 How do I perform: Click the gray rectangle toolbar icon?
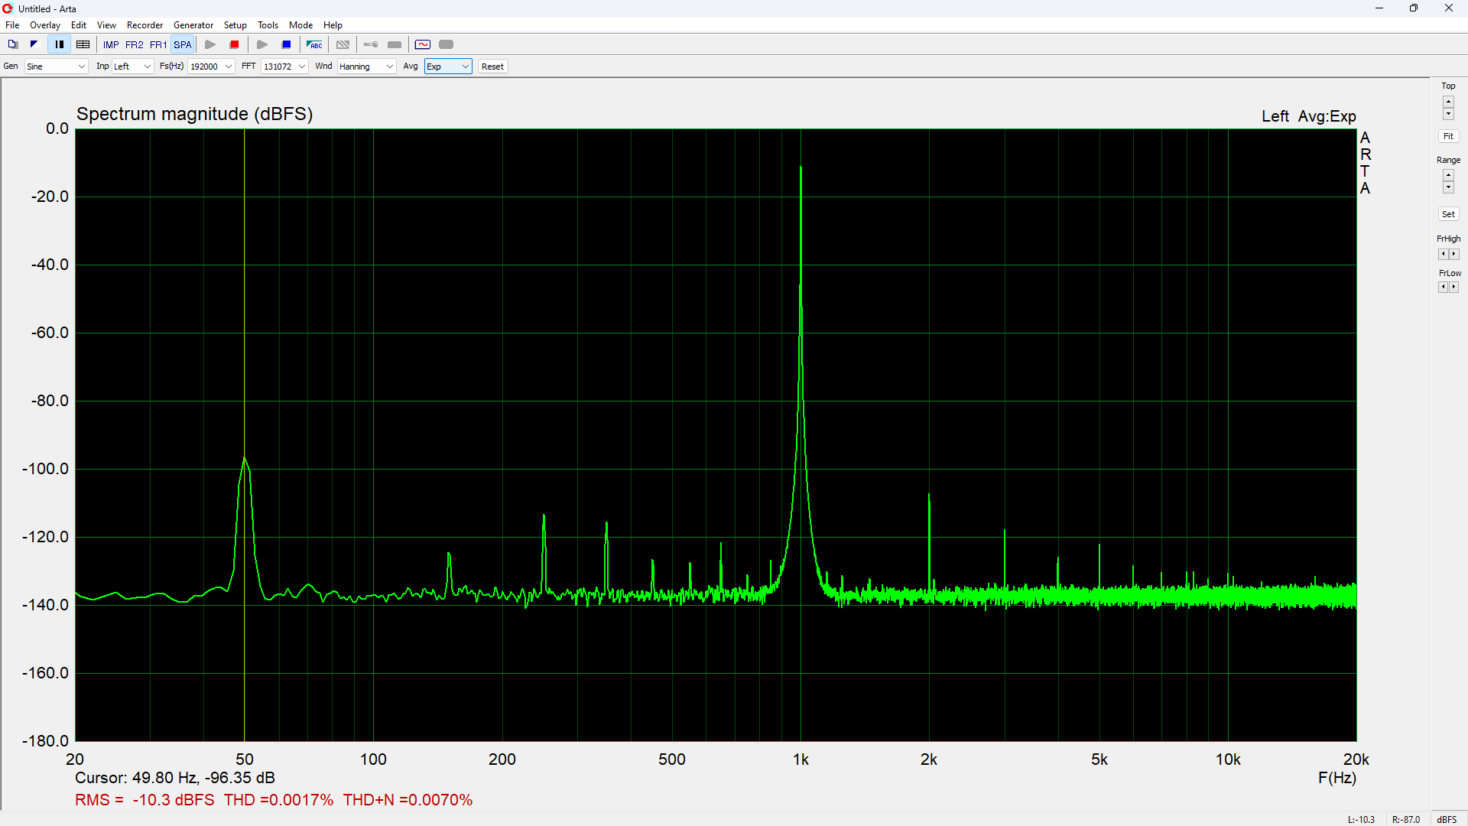395,44
